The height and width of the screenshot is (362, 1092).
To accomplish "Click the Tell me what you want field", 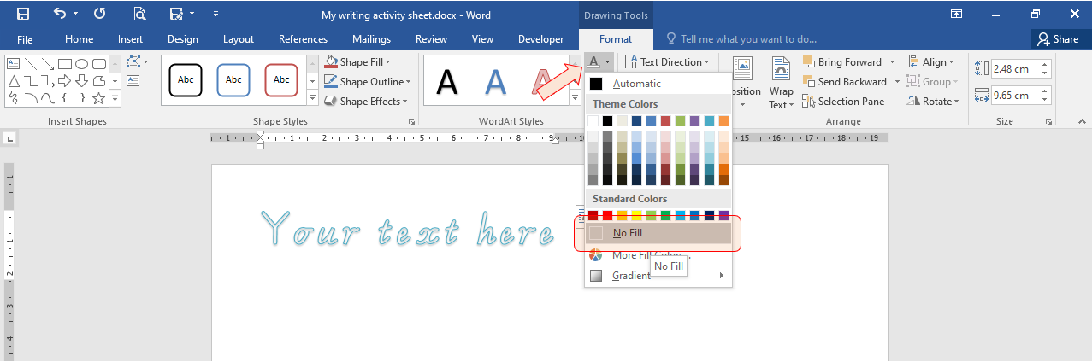I will click(x=741, y=39).
